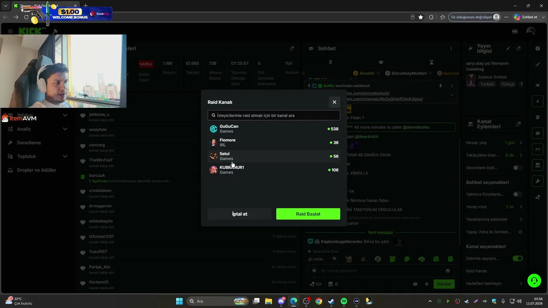This screenshot has height=308, width=548.
Task: Click the İptal et button
Action: [x=240, y=214]
